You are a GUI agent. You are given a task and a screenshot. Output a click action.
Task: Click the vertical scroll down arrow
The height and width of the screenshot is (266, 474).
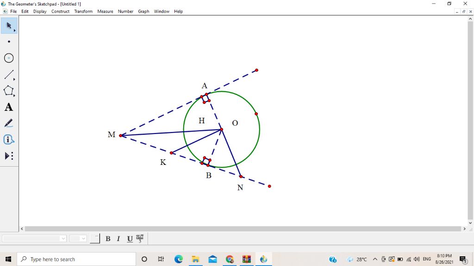tap(470, 223)
